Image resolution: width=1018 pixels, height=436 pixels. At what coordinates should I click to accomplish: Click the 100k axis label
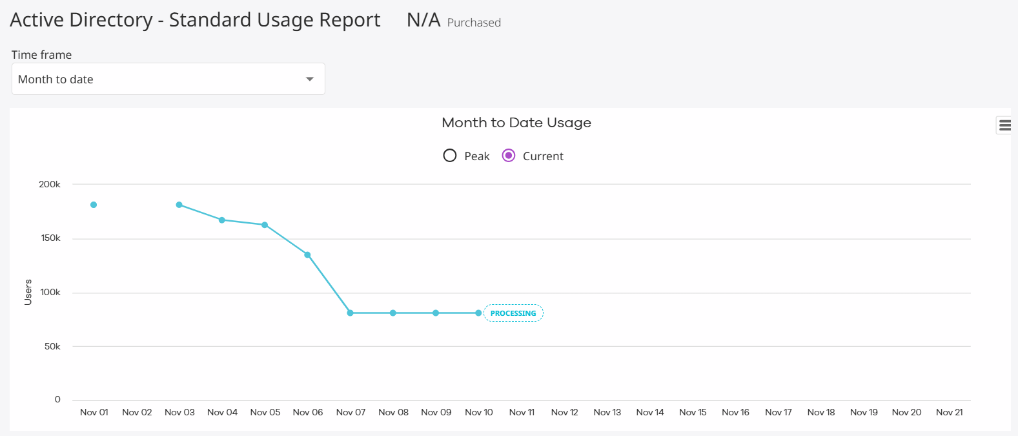(50, 293)
